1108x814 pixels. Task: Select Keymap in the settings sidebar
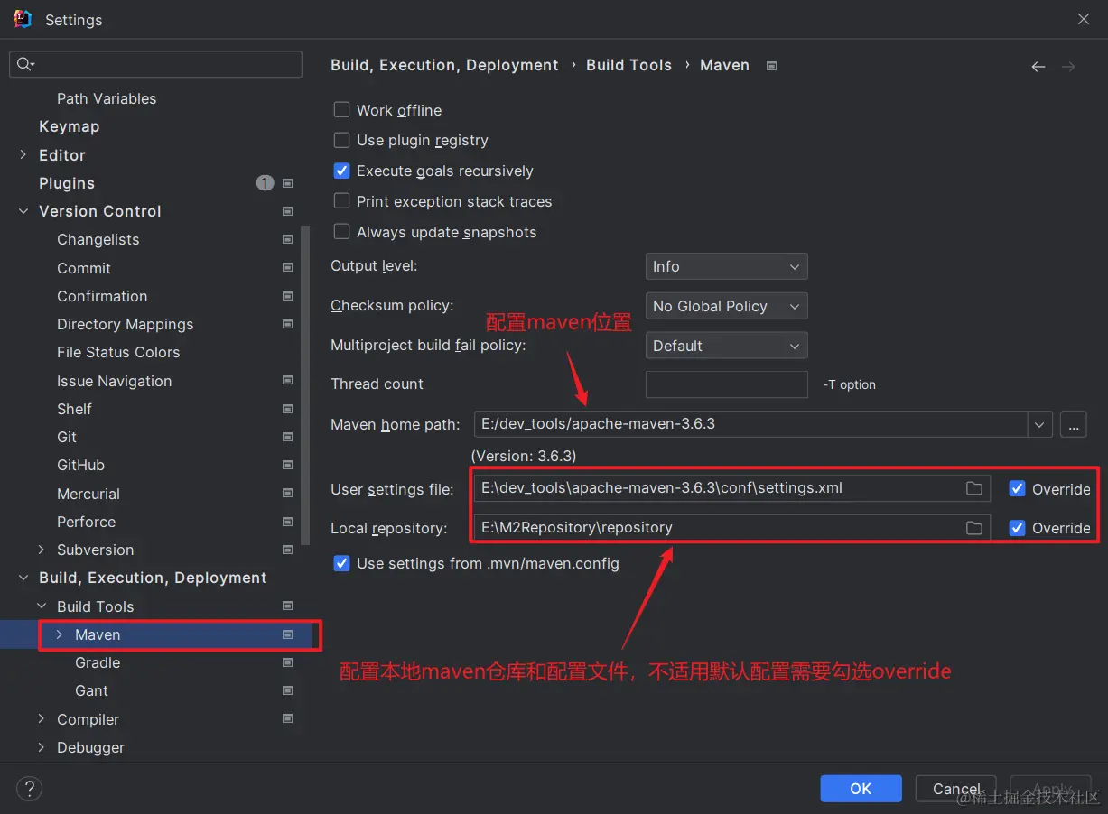click(x=69, y=126)
